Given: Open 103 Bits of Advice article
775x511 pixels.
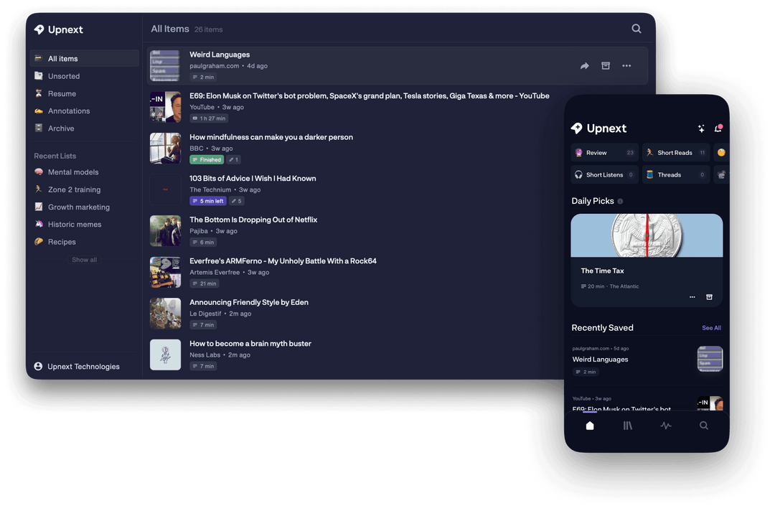Looking at the screenshot, I should click(x=253, y=179).
